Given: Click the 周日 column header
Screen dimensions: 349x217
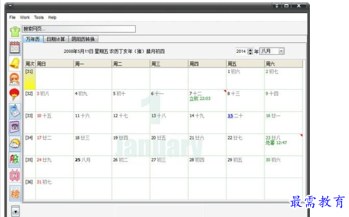Looking at the screenshot, I should pyautogui.click(x=54, y=64).
